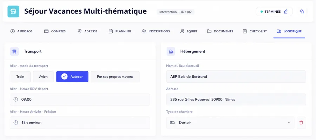The height and width of the screenshot is (140, 316).
Task: Click the truck icon beside LOGISTIQUE
Action: click(x=279, y=31)
